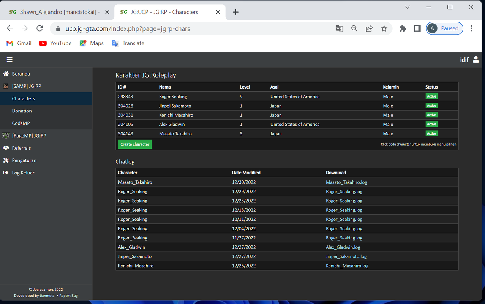Viewport: 485px width, 304px height.
Task: Click the Beranda home icon in the sidebar
Action: point(6,74)
